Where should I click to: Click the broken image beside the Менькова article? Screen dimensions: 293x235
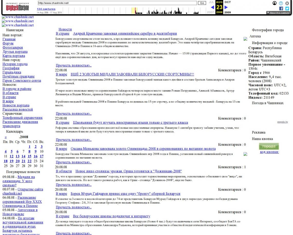(x=245, y=154)
